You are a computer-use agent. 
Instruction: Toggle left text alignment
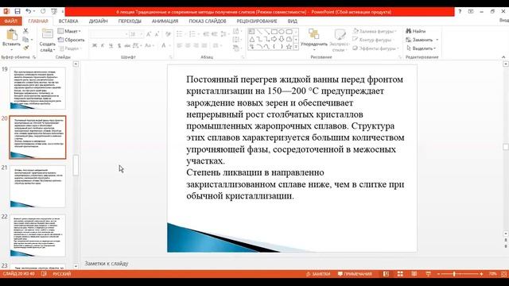coord(180,46)
